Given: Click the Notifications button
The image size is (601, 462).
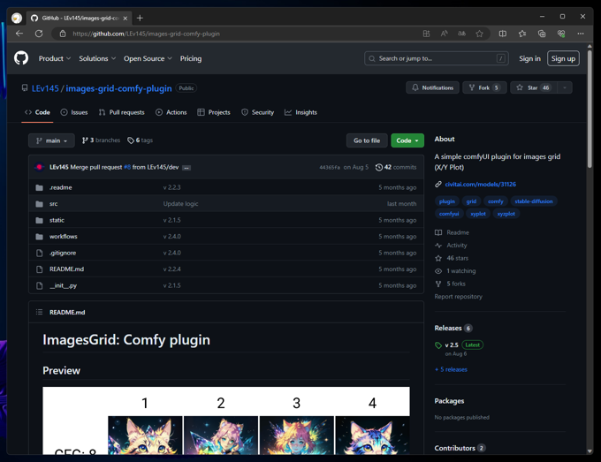Looking at the screenshot, I should (432, 87).
